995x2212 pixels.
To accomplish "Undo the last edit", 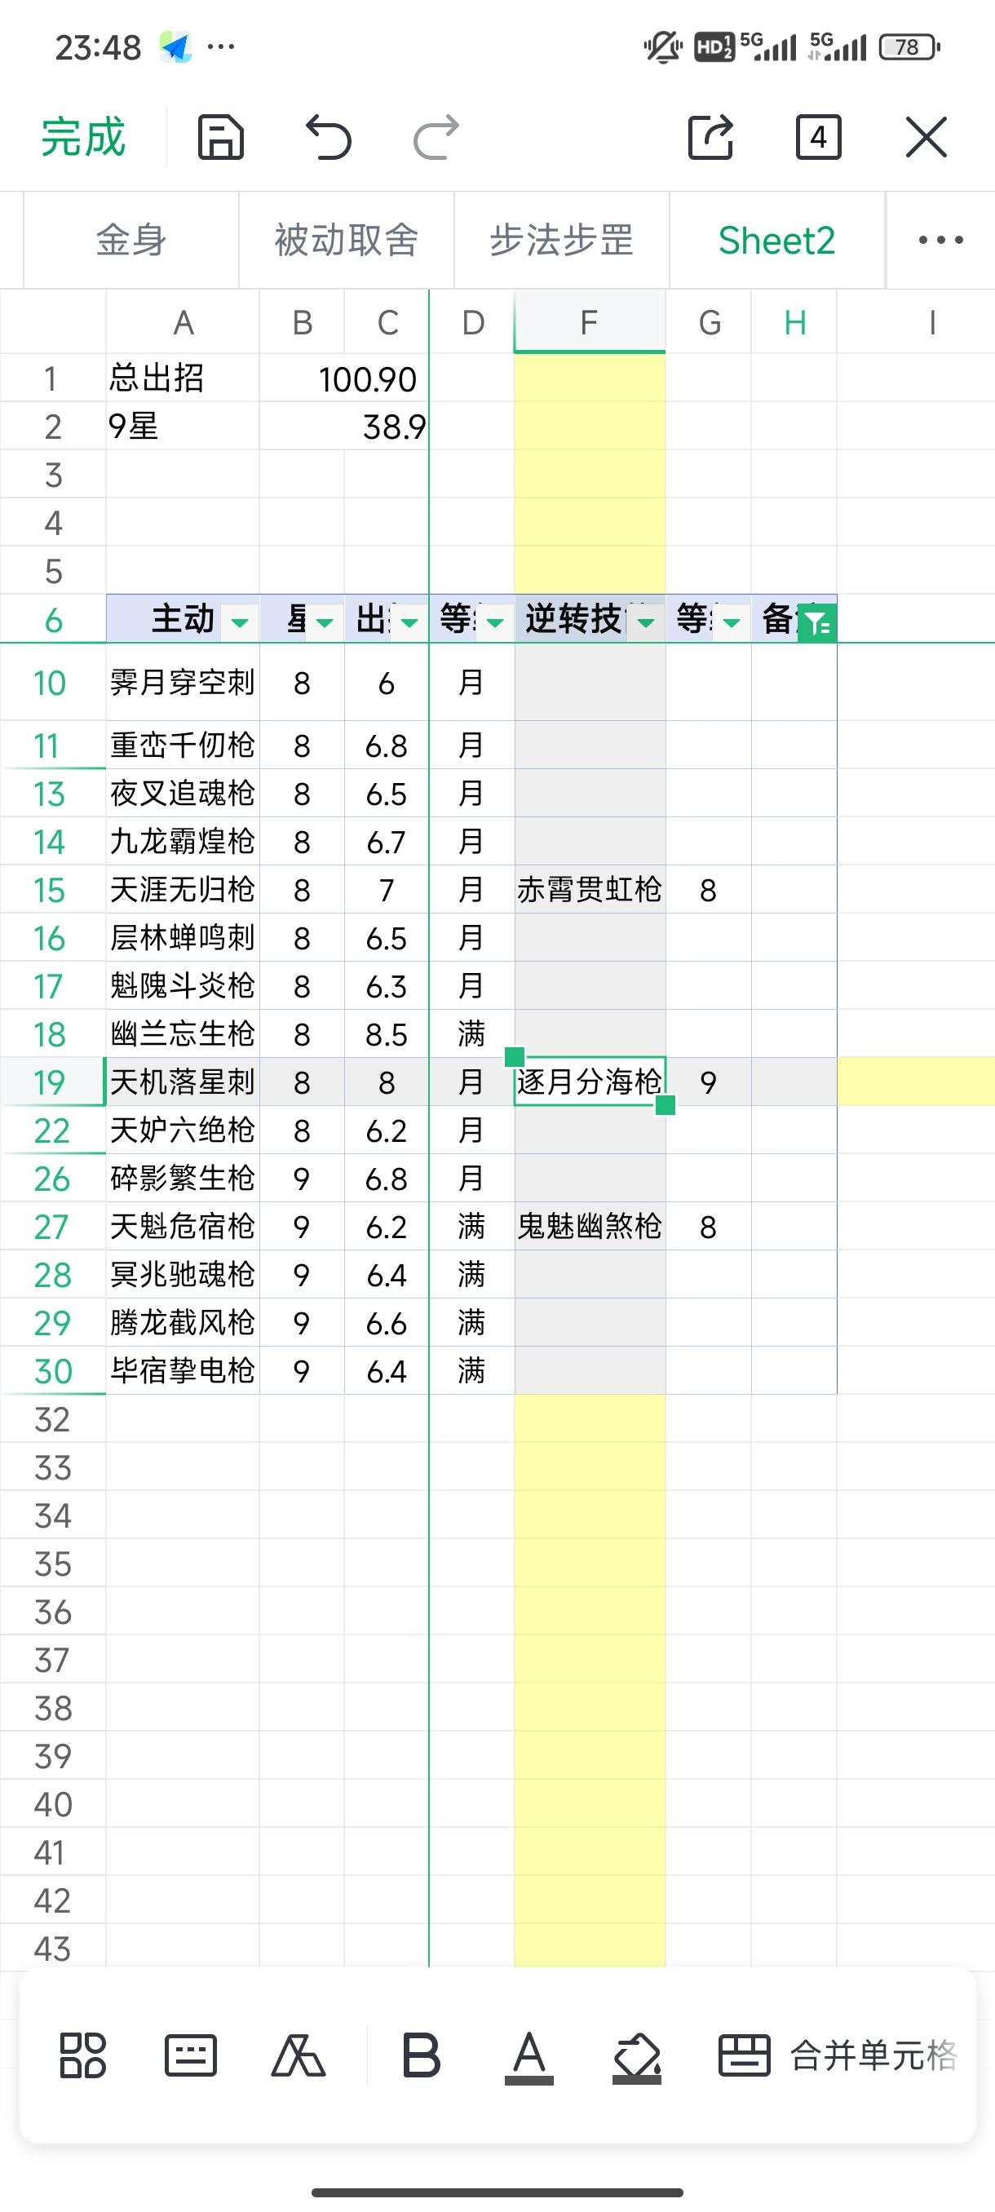I will tap(329, 137).
